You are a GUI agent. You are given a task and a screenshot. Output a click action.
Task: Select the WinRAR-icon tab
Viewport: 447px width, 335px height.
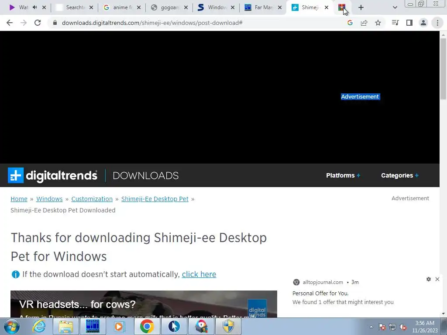click(x=342, y=7)
